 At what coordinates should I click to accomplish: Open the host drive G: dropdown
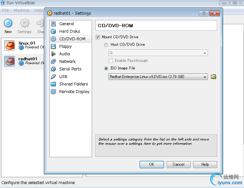(158, 53)
